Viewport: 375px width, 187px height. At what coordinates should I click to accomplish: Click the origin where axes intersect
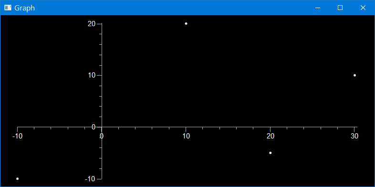pos(102,127)
